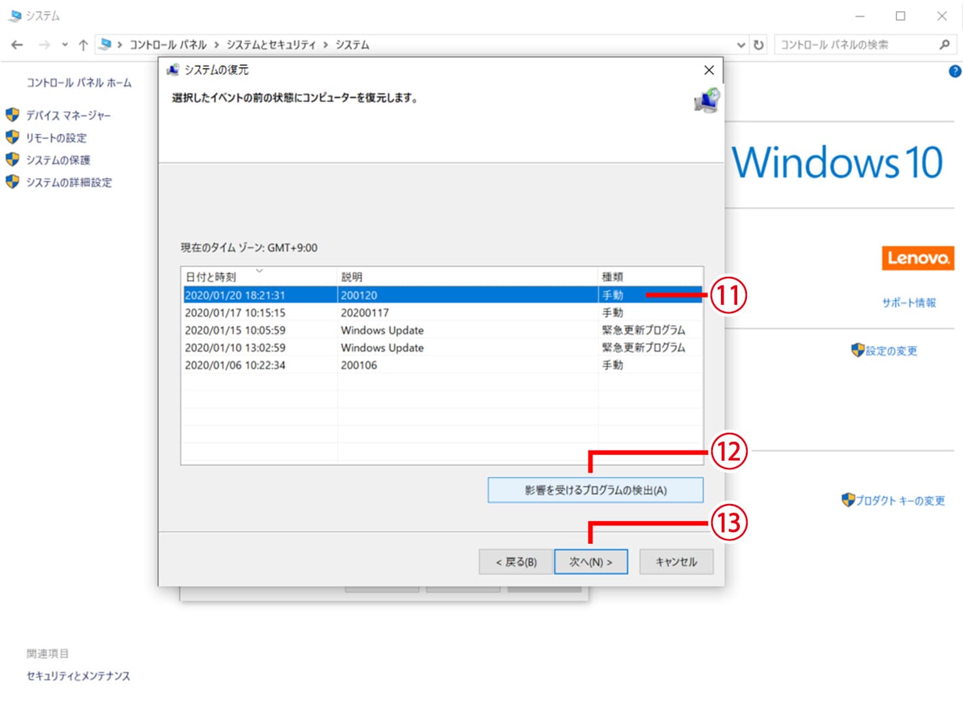Click the search magnifier icon
Image resolution: width=963 pixels, height=705 pixels.
tap(944, 44)
